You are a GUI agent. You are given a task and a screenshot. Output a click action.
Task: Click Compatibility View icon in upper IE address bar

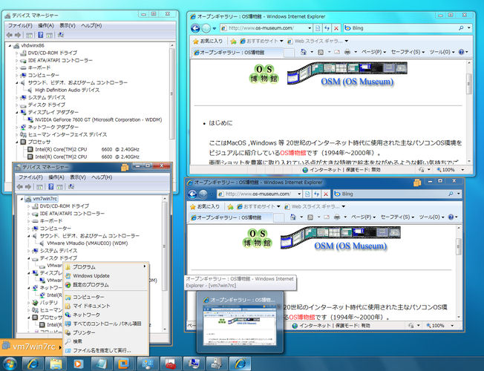click(x=318, y=28)
